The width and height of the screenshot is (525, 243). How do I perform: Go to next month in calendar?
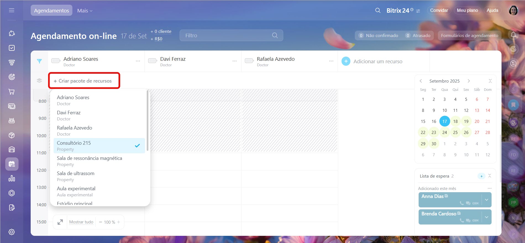pyautogui.click(x=469, y=81)
